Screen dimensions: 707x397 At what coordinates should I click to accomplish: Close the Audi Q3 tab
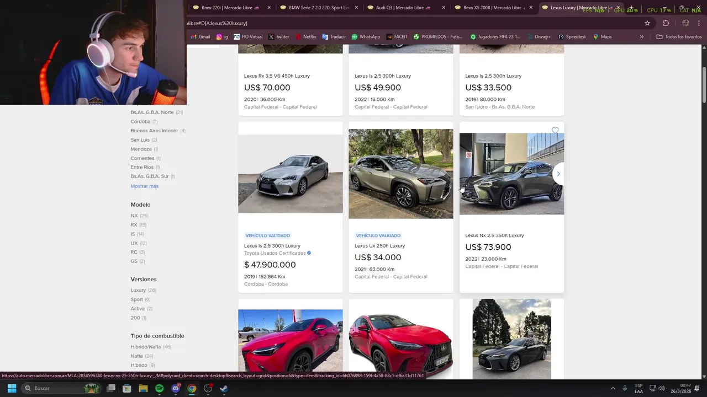pyautogui.click(x=444, y=8)
